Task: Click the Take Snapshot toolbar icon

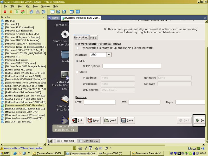Action: 31,12
